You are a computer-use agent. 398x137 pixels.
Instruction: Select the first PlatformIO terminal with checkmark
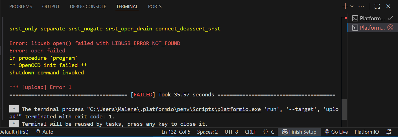372,18
